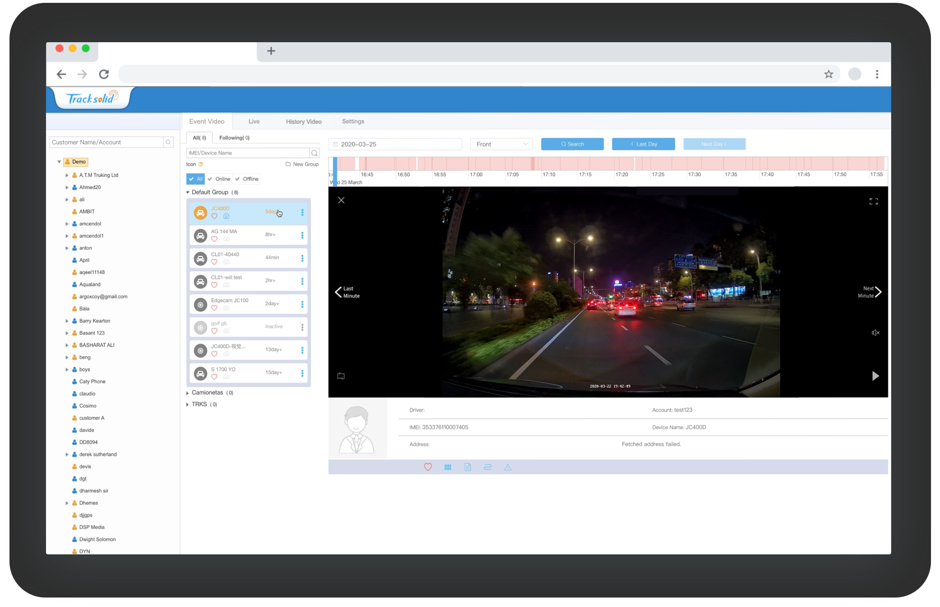The height and width of the screenshot is (607, 940).
Task: Switch to the Live tab
Action: 254,121
